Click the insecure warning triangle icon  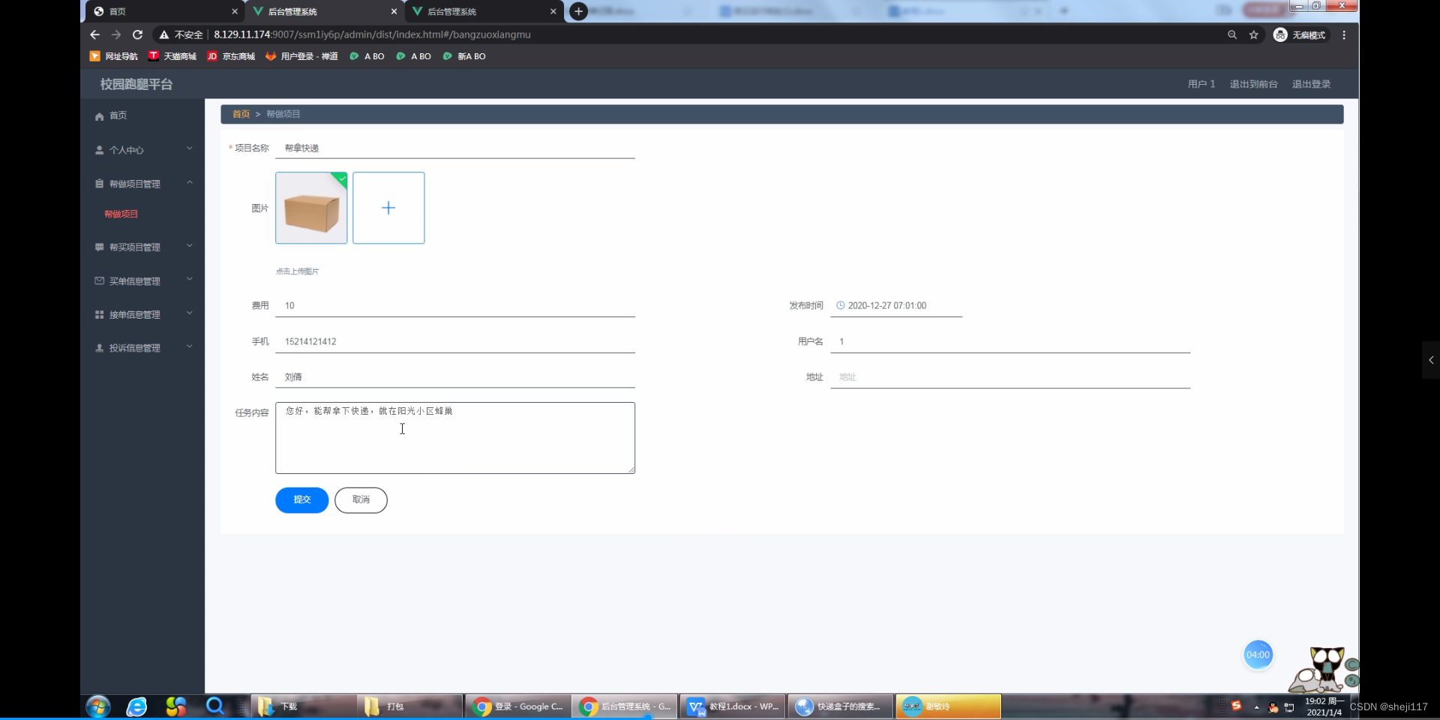[x=164, y=34]
